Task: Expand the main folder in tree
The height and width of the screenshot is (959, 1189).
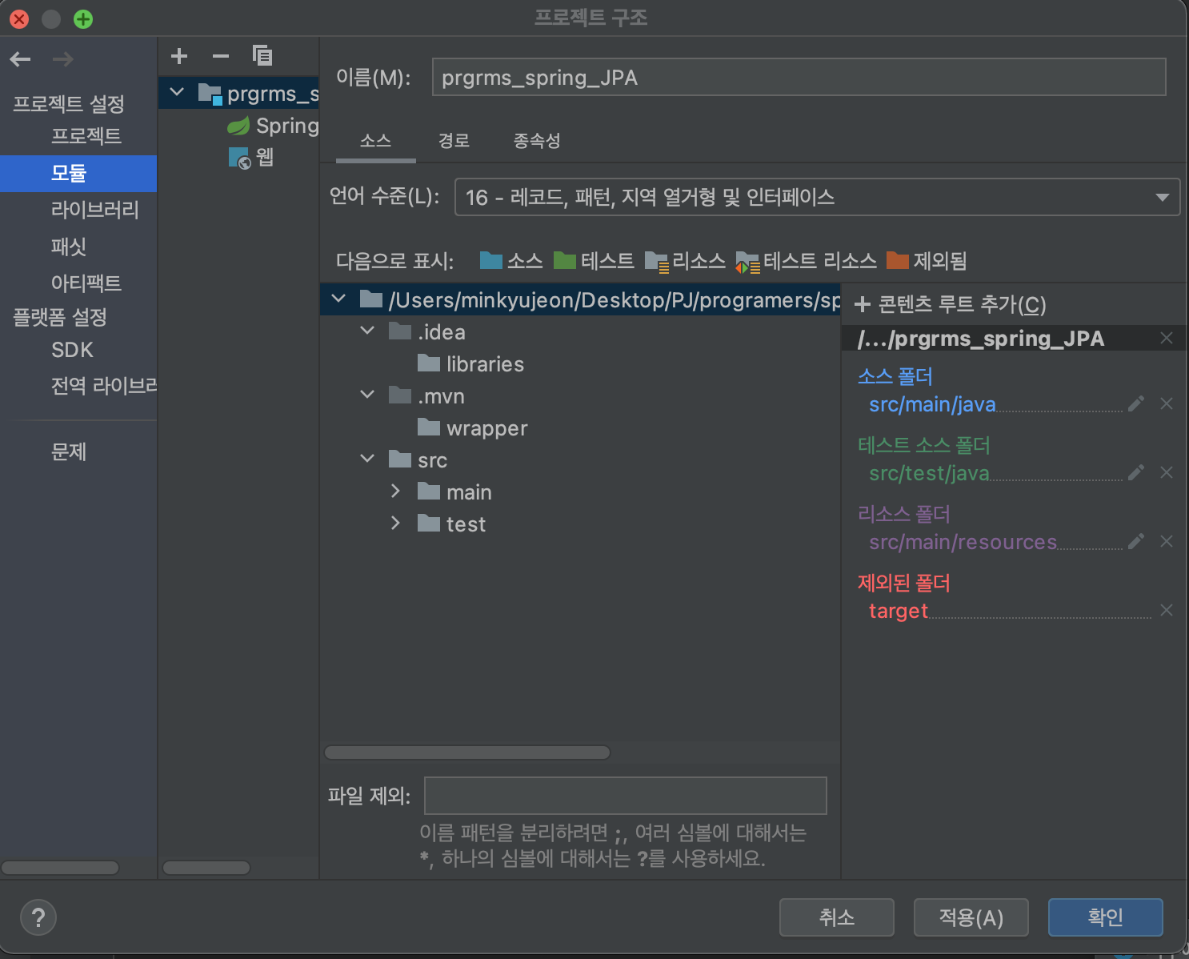Action: (x=395, y=492)
